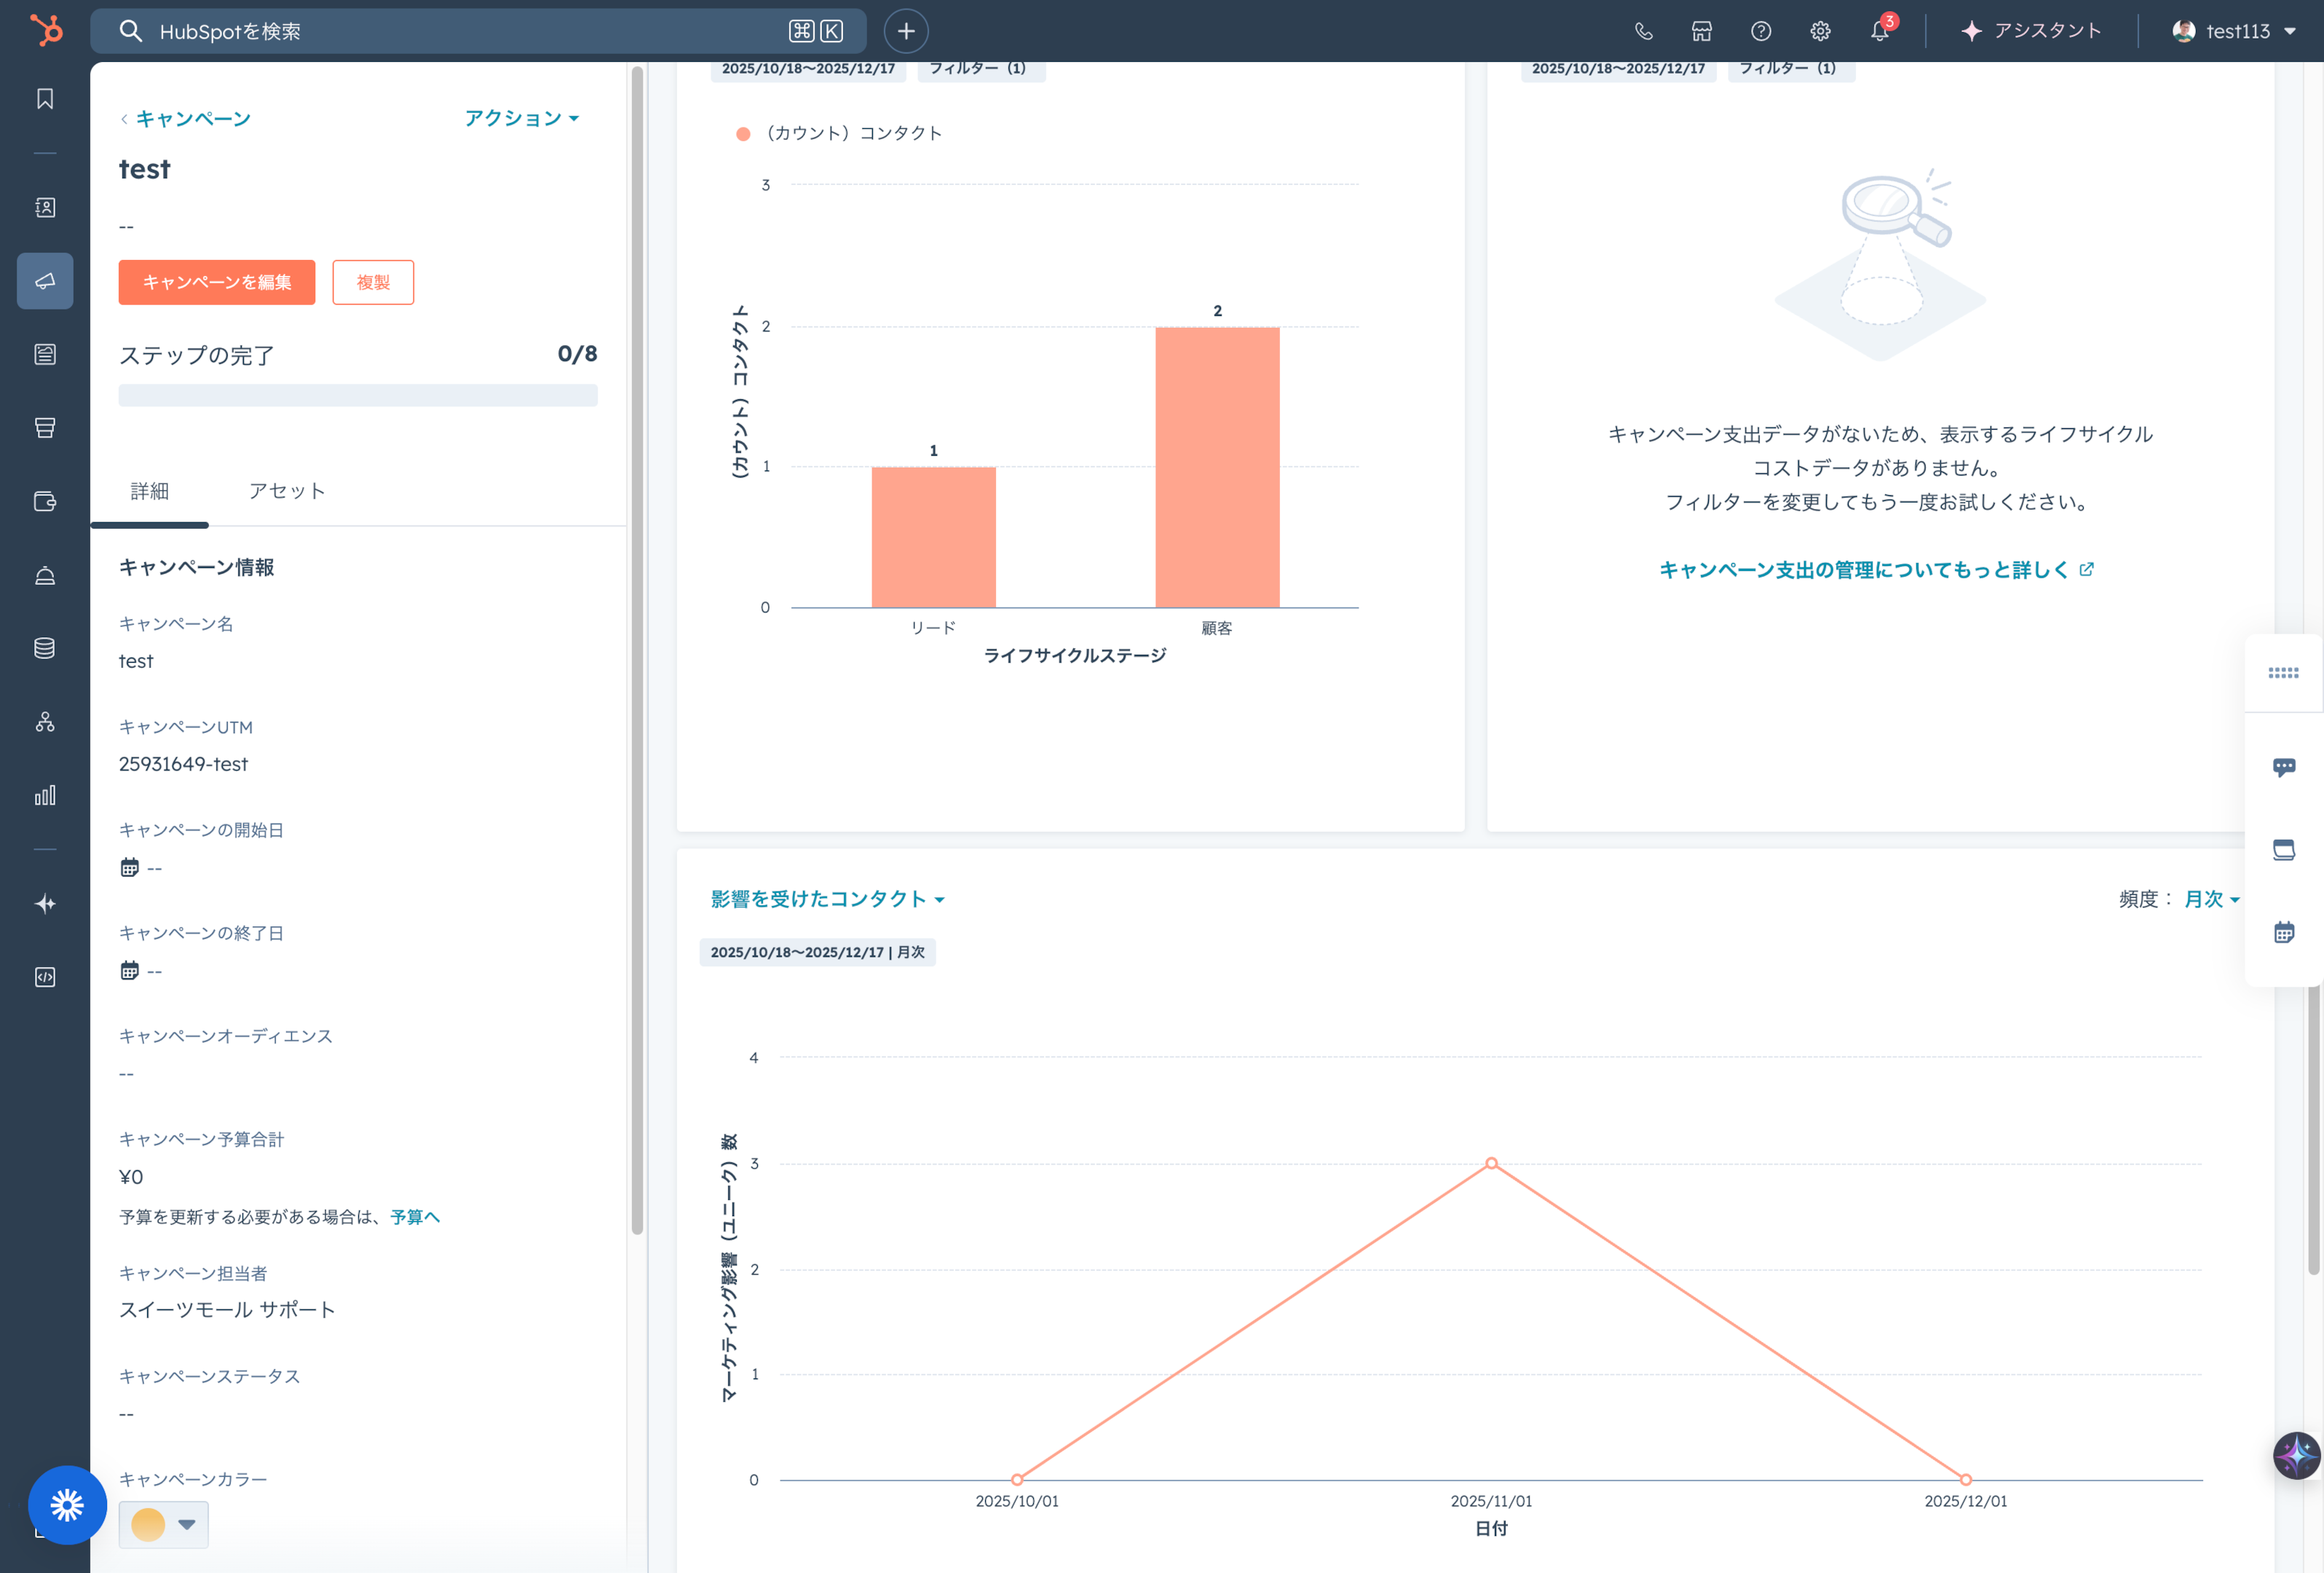The width and height of the screenshot is (2324, 1573).
Task: Open the bookmarks sidebar icon
Action: click(45, 99)
